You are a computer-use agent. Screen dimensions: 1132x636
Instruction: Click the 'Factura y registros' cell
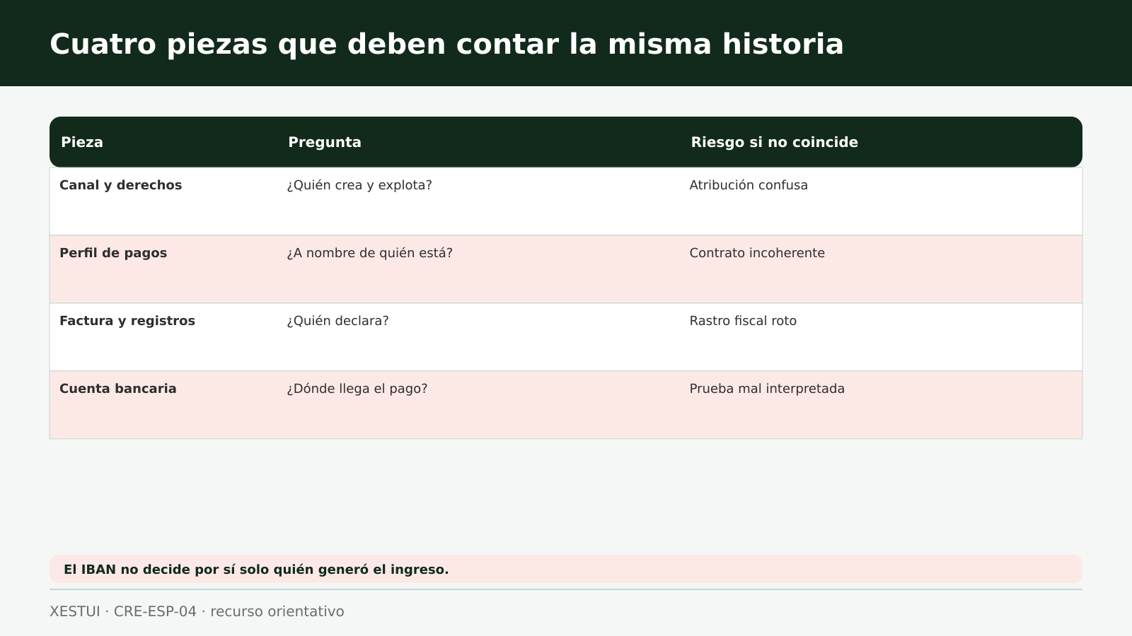tap(127, 321)
